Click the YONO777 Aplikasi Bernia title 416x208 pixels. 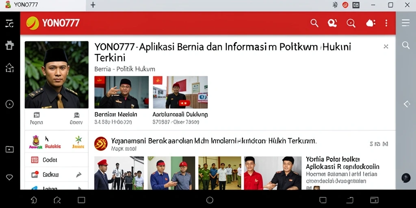pos(223,52)
